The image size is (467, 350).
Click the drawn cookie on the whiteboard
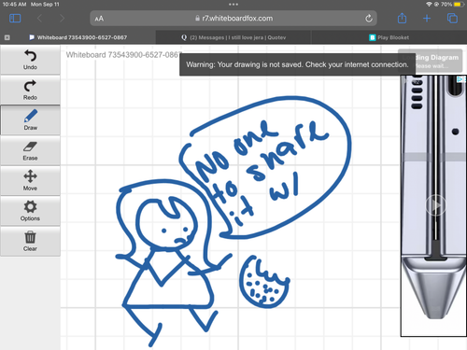[264, 283]
